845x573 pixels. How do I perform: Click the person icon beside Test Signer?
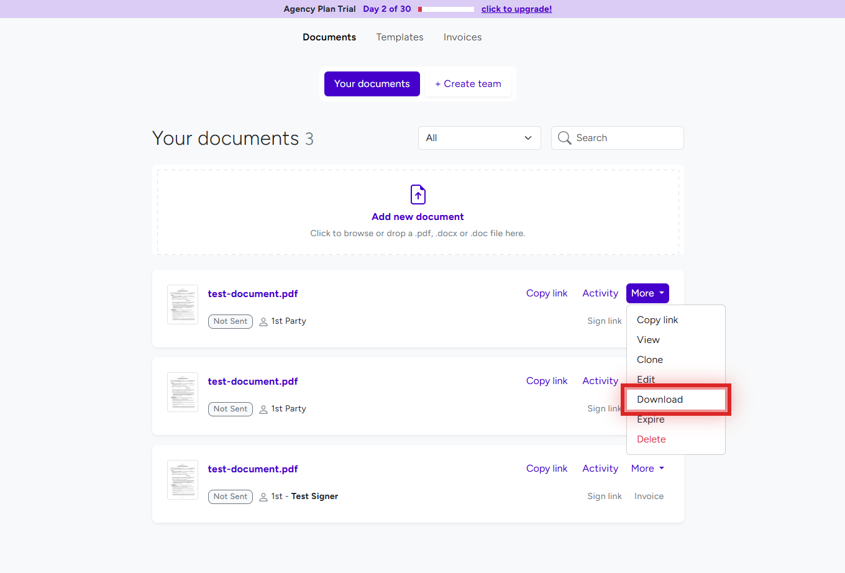tap(263, 496)
